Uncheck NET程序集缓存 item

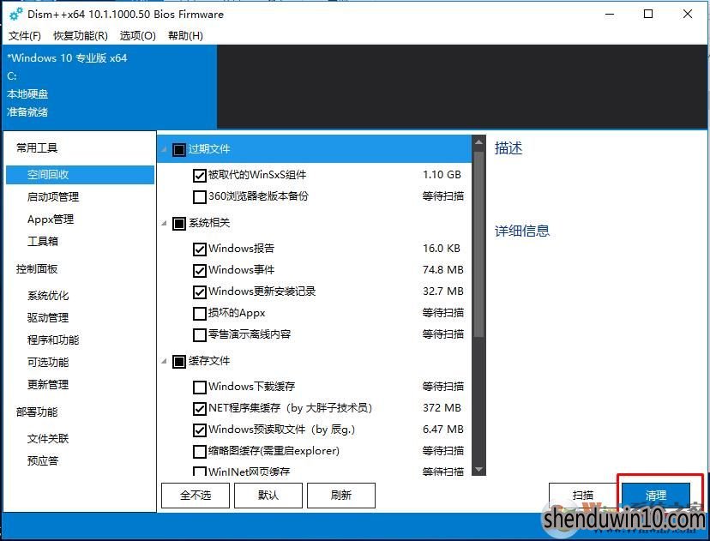coord(199,408)
